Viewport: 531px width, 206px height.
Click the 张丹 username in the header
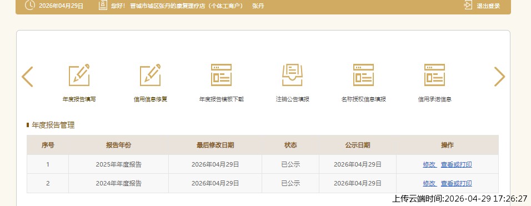pos(258,6)
